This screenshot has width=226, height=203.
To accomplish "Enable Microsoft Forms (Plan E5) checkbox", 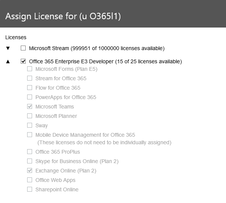I will click(30, 69).
